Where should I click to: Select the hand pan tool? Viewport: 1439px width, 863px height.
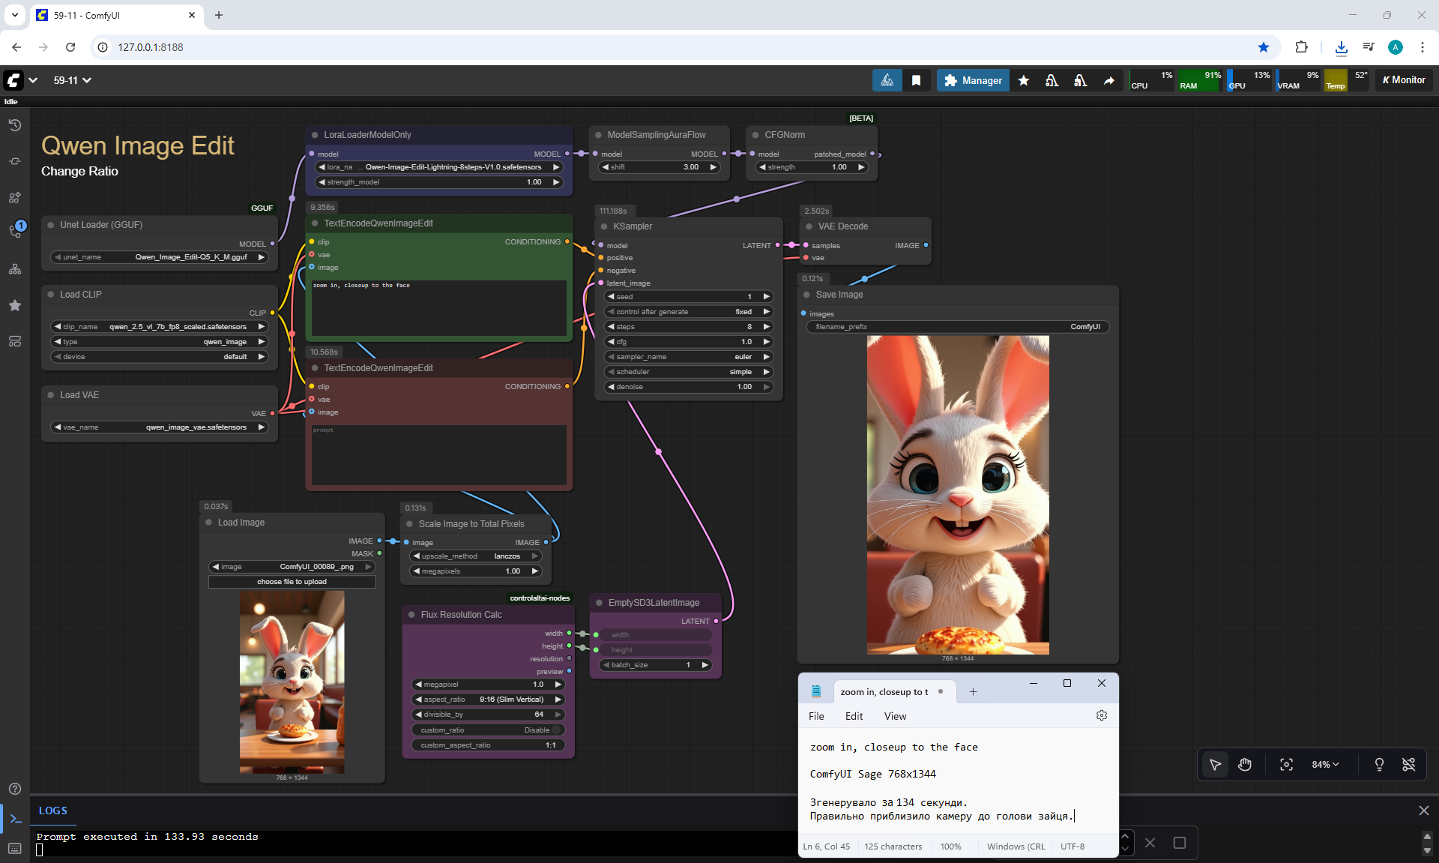coord(1245,764)
